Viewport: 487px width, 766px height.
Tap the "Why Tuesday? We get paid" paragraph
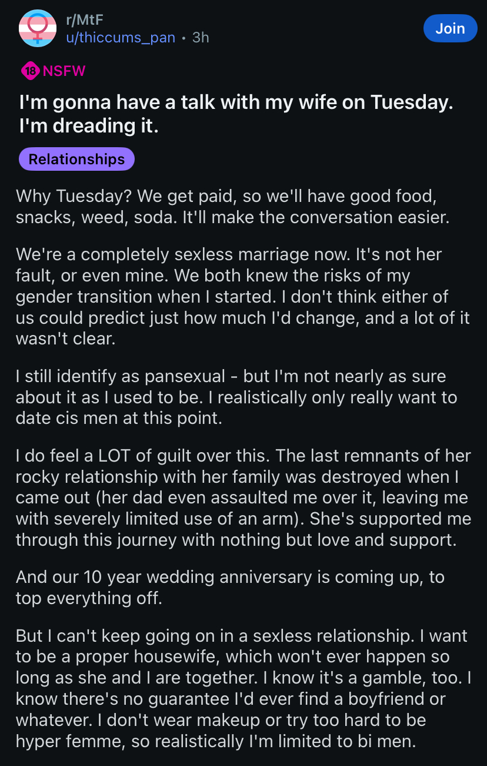[233, 206]
